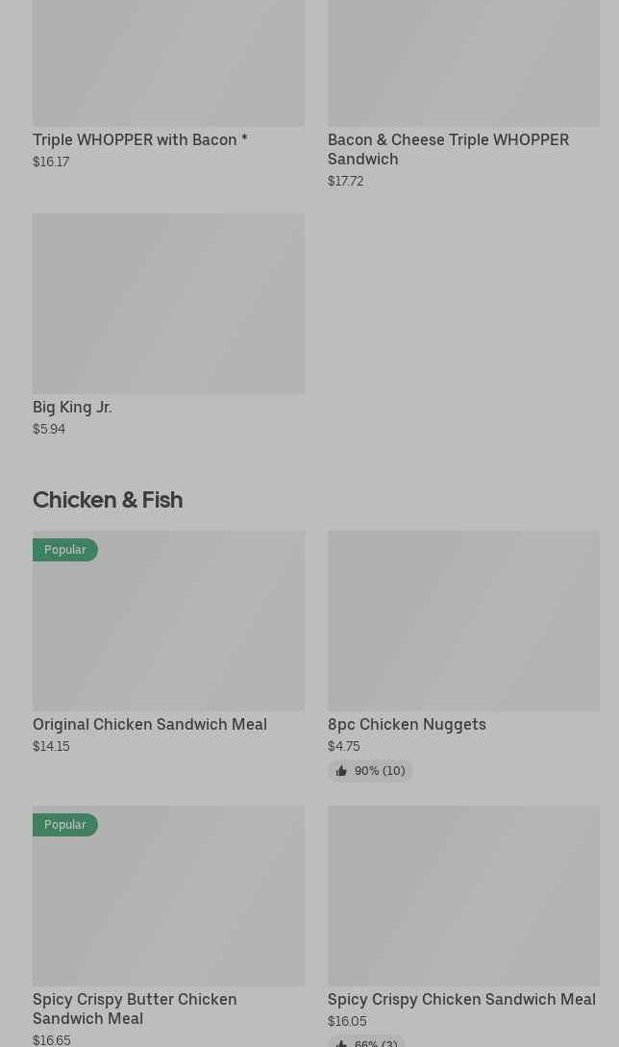Open Original Chicken Sandwich Meal title link
Screen dimensions: 619x1047
coord(150,725)
